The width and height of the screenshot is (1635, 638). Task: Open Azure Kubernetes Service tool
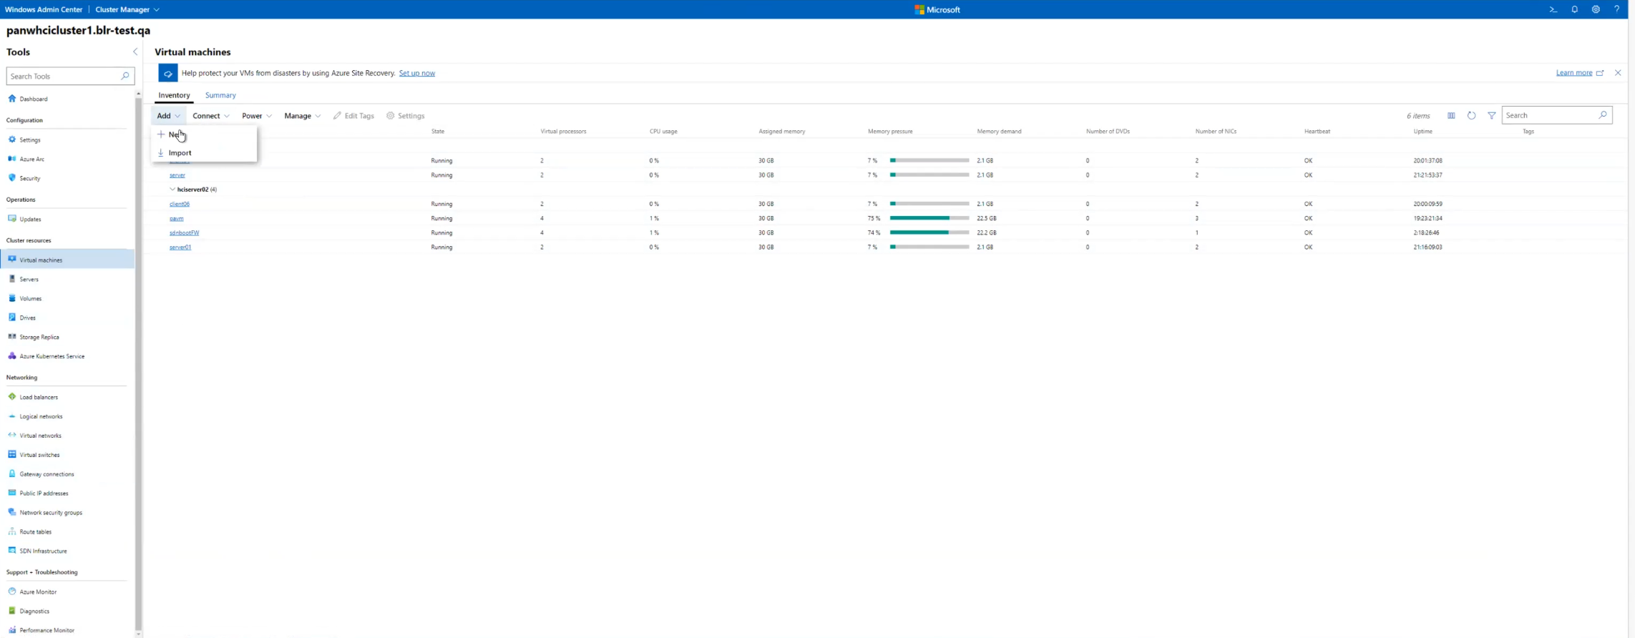pyautogui.click(x=52, y=356)
